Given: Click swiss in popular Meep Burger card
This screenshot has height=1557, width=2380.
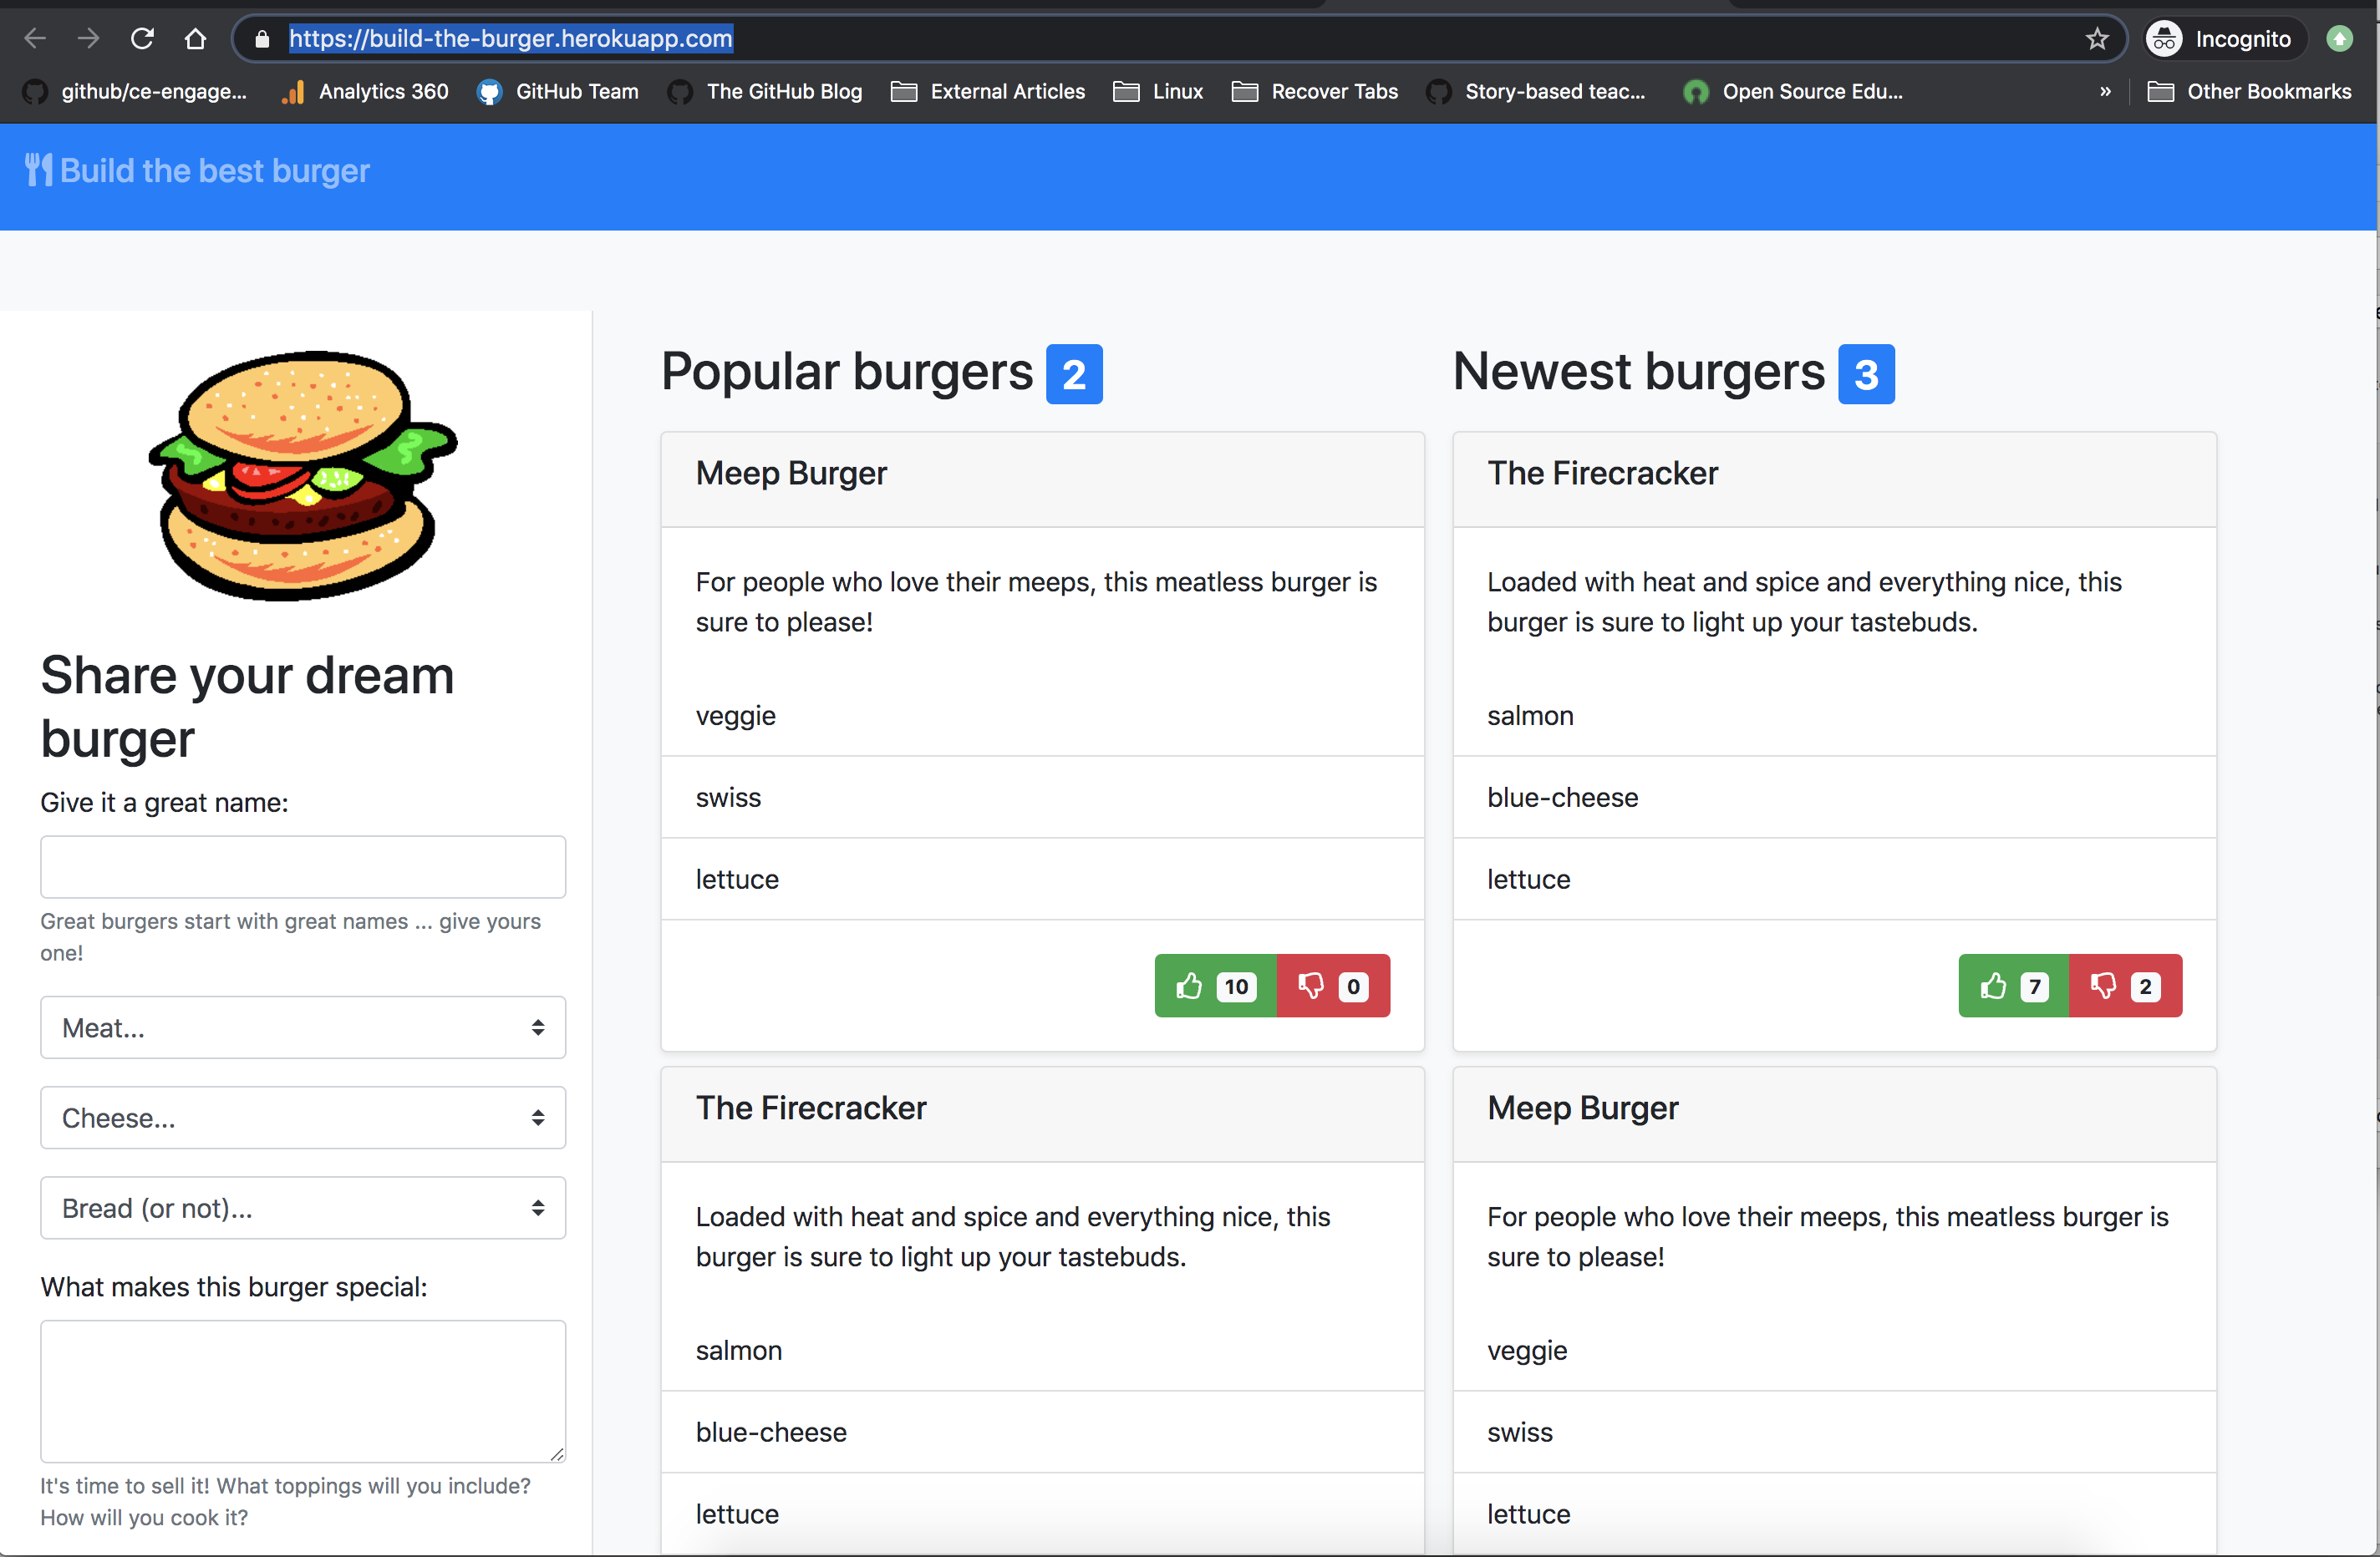Looking at the screenshot, I should [x=728, y=798].
